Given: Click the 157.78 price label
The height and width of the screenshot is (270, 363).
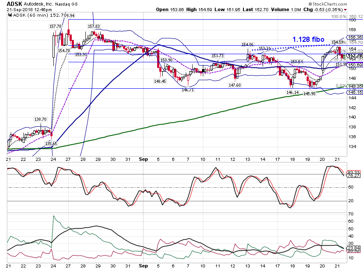Looking at the screenshot, I should point(56,26).
